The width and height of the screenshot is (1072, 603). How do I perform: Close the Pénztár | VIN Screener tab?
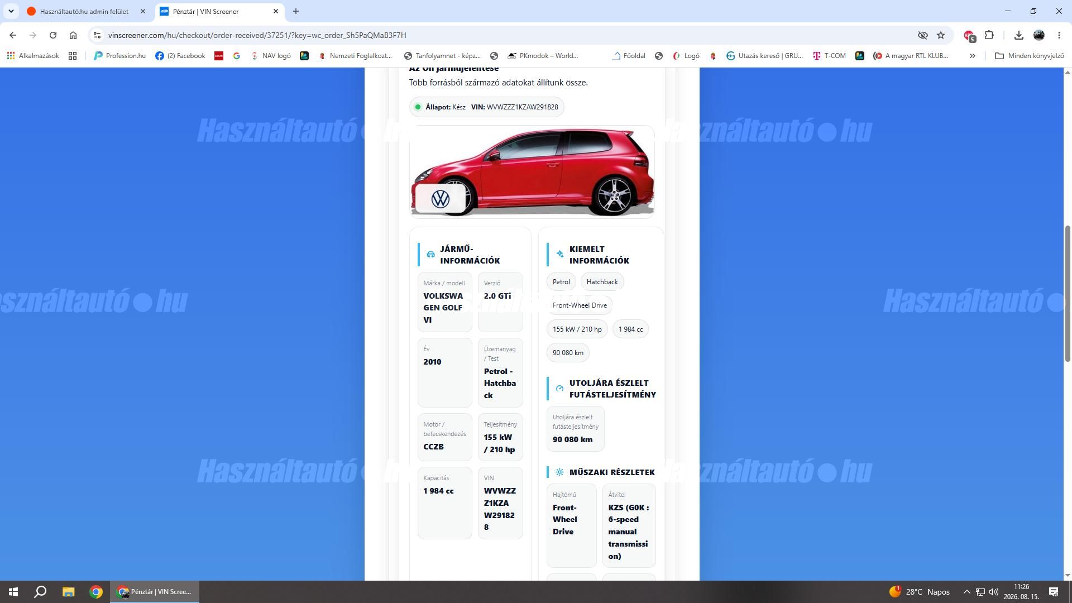[x=275, y=11]
